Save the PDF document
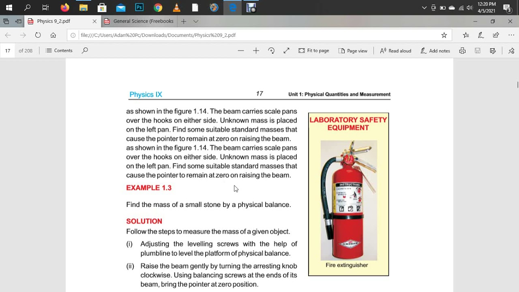Screen dimensions: 519x292 478,51
